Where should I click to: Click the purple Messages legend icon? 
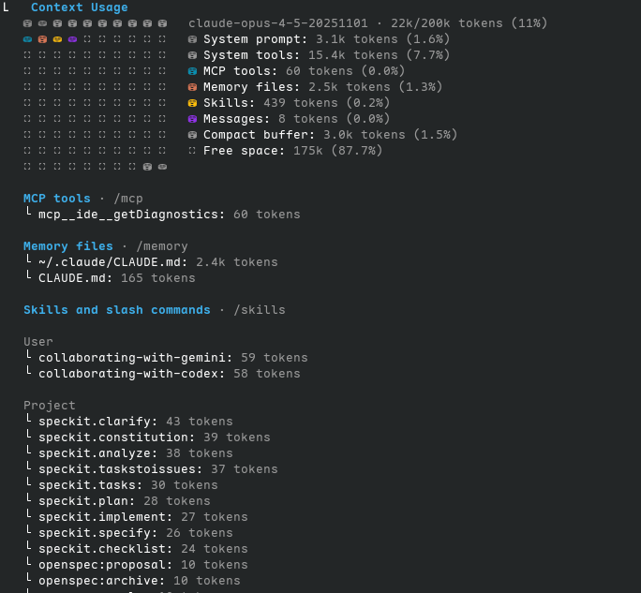coord(192,119)
